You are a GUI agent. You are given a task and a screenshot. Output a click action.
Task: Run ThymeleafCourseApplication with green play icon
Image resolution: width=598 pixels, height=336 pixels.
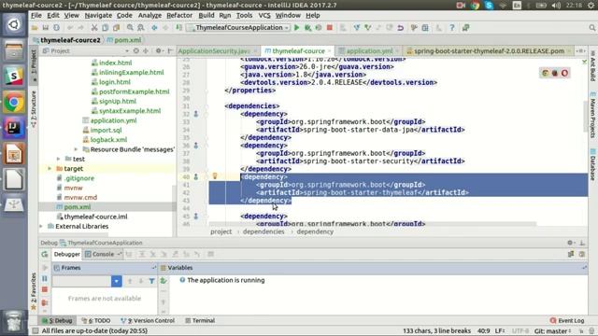coord(297,28)
